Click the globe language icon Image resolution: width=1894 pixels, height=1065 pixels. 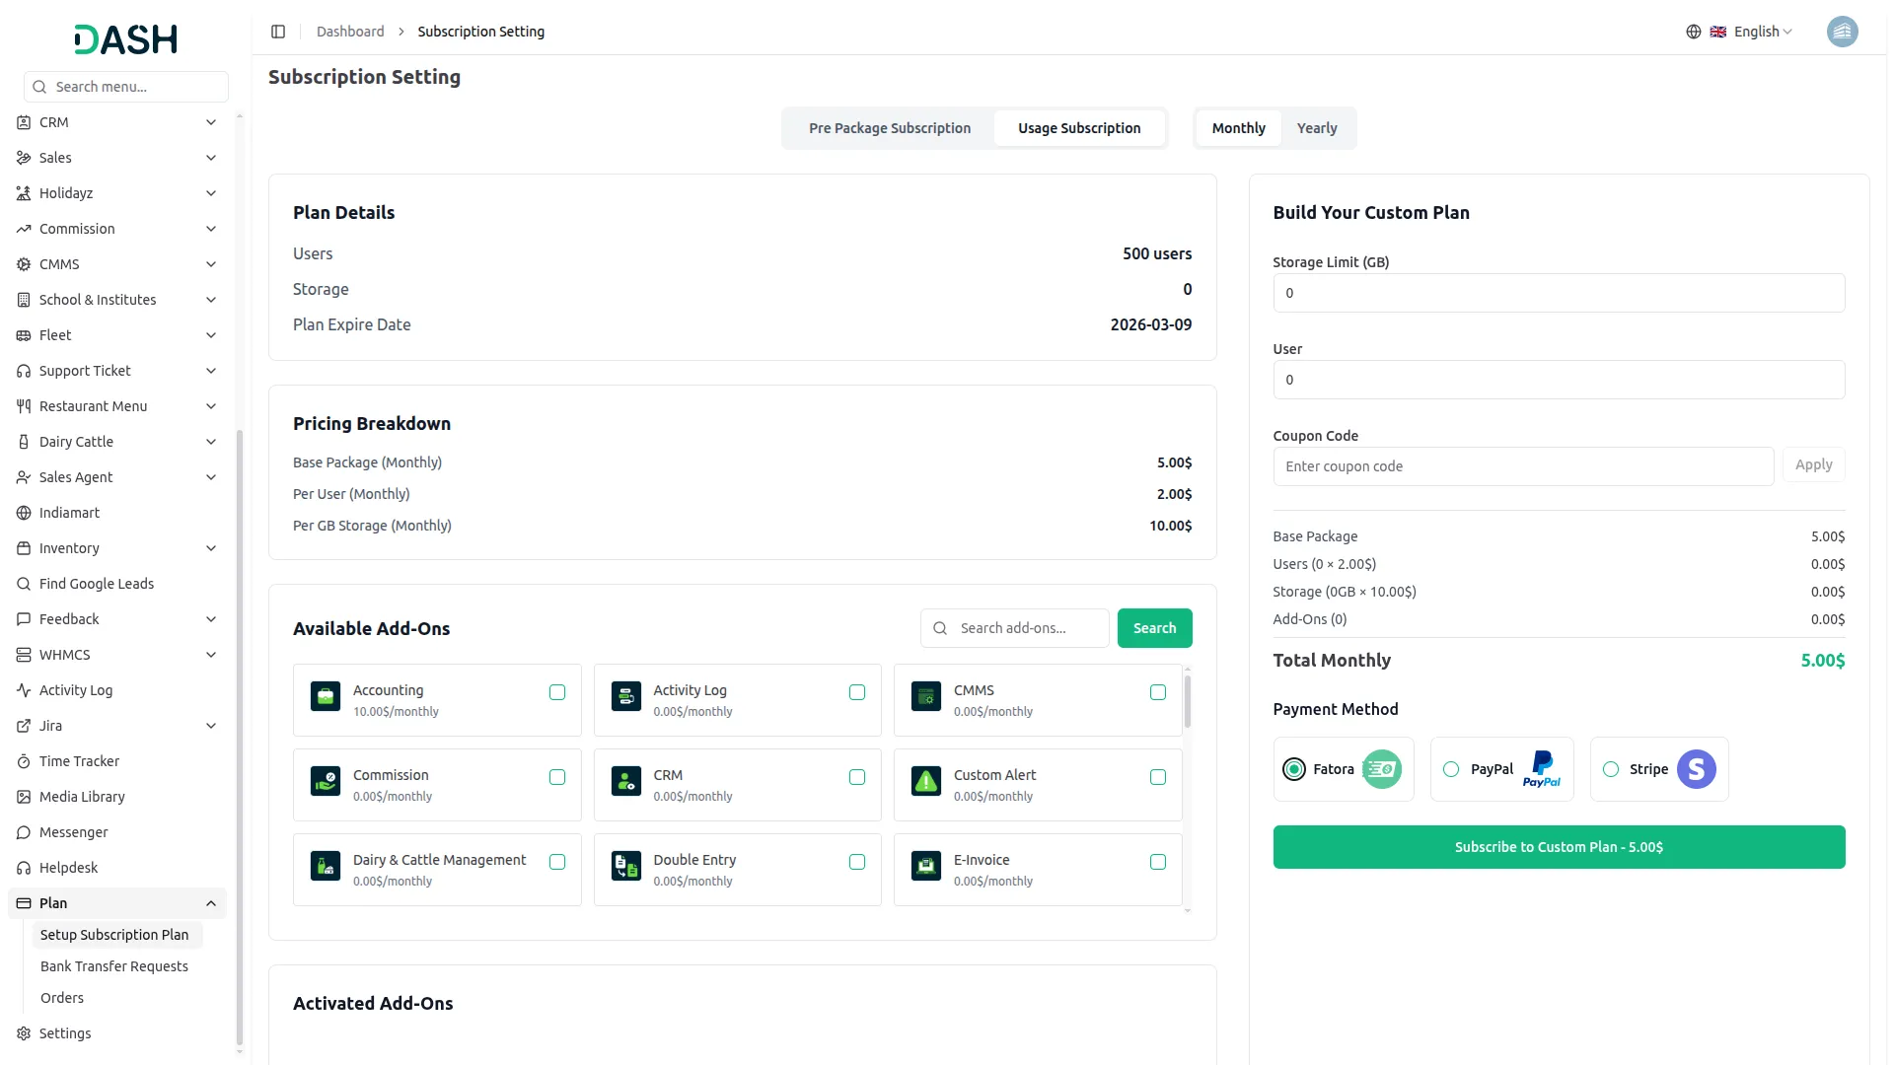(x=1694, y=32)
